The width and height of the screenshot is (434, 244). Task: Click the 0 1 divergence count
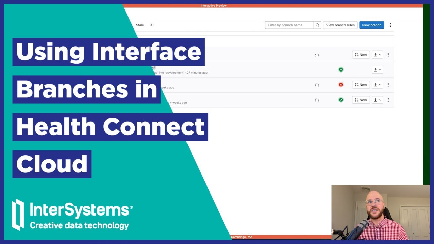317,55
